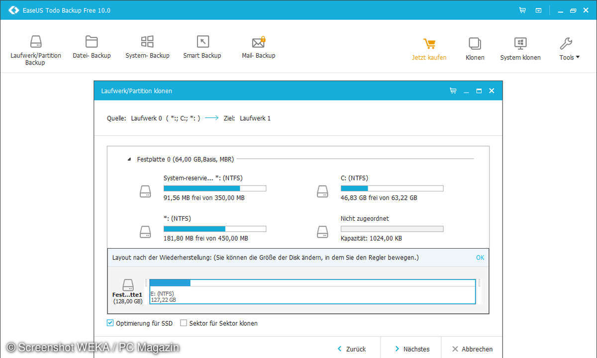Open title bar dropdown menu icon
The width and height of the screenshot is (597, 358).
click(538, 10)
